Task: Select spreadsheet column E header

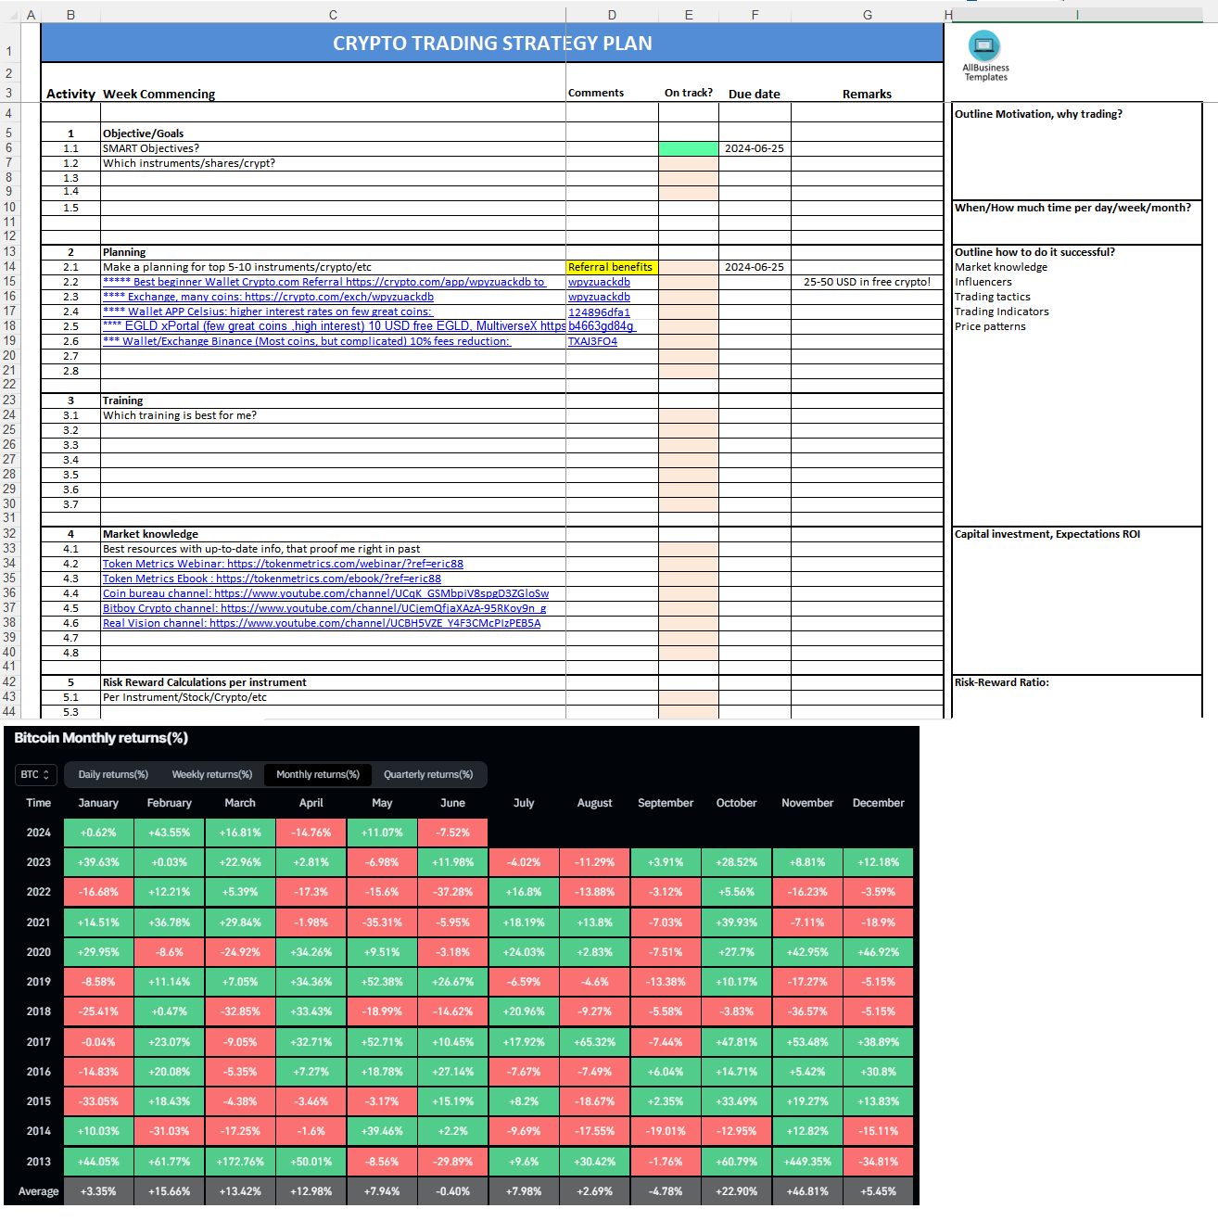Action: [688, 14]
